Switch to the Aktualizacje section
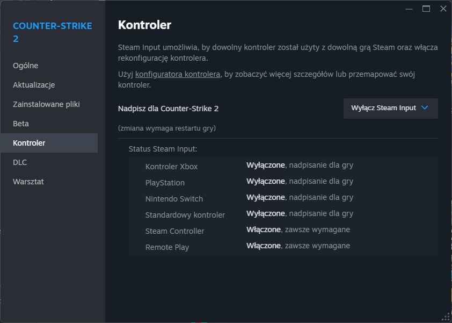This screenshot has height=323, width=452. pyautogui.click(x=34, y=85)
